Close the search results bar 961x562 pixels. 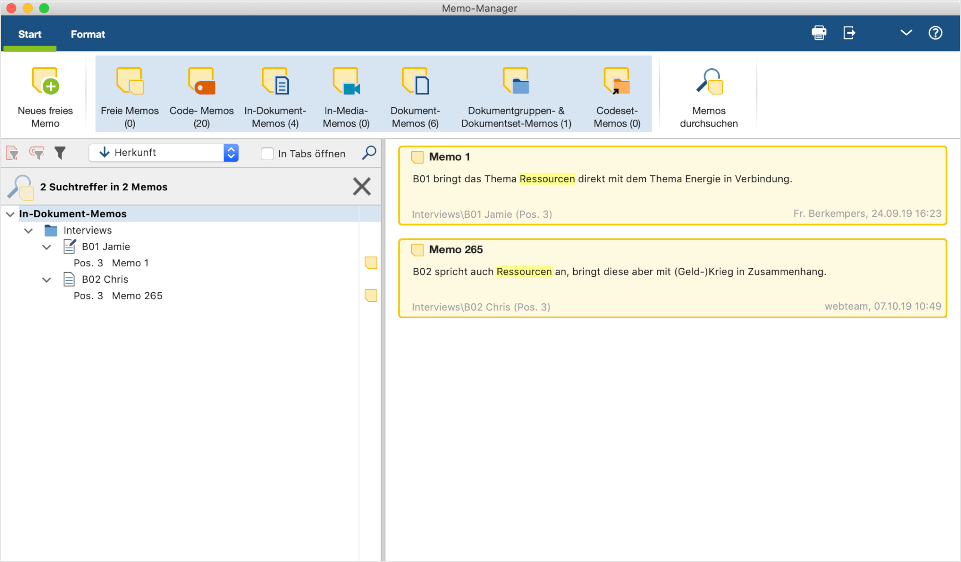pyautogui.click(x=362, y=187)
